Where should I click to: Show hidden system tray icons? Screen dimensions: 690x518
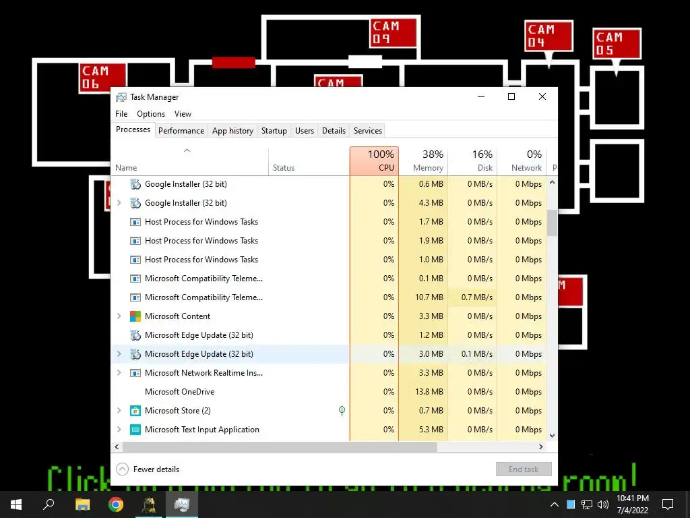pyautogui.click(x=555, y=505)
